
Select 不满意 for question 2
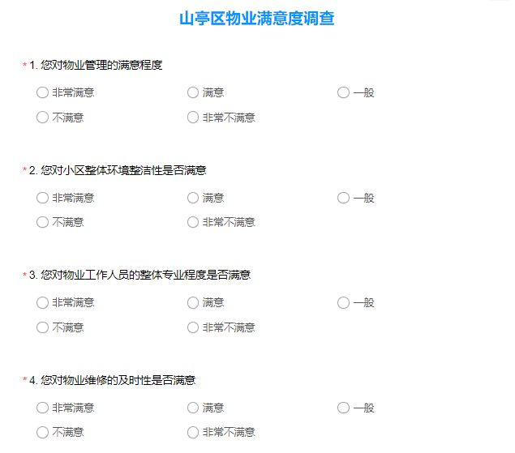[42, 222]
